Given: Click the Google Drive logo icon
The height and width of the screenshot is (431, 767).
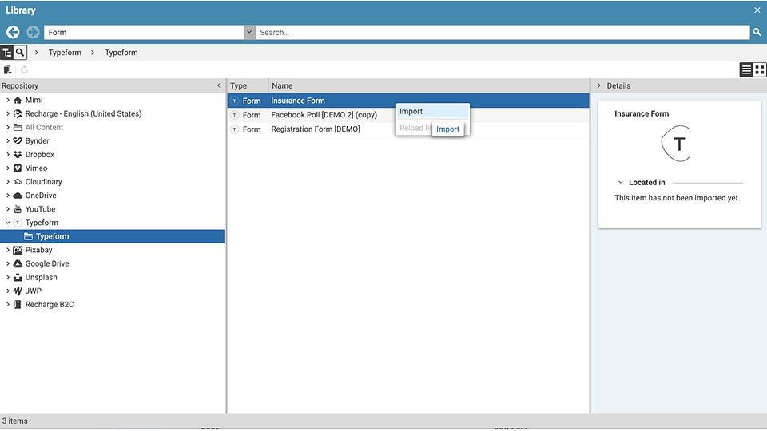Looking at the screenshot, I should click(18, 263).
